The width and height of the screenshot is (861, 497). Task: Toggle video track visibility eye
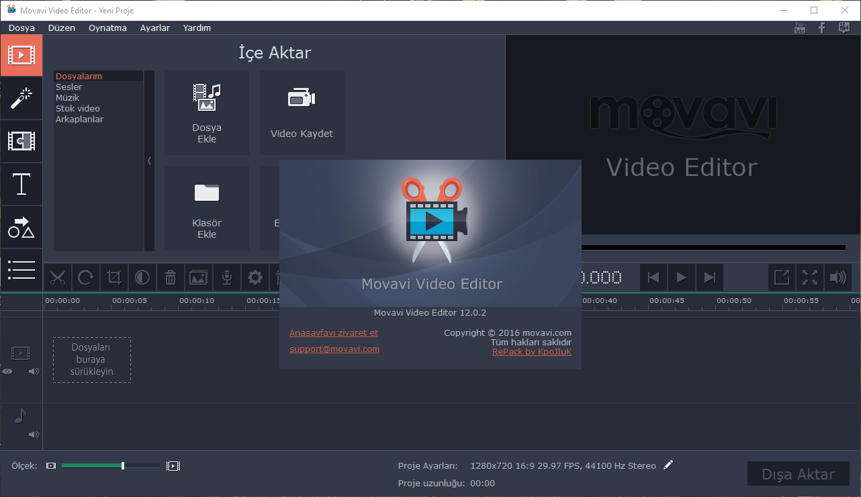pyautogui.click(x=7, y=371)
